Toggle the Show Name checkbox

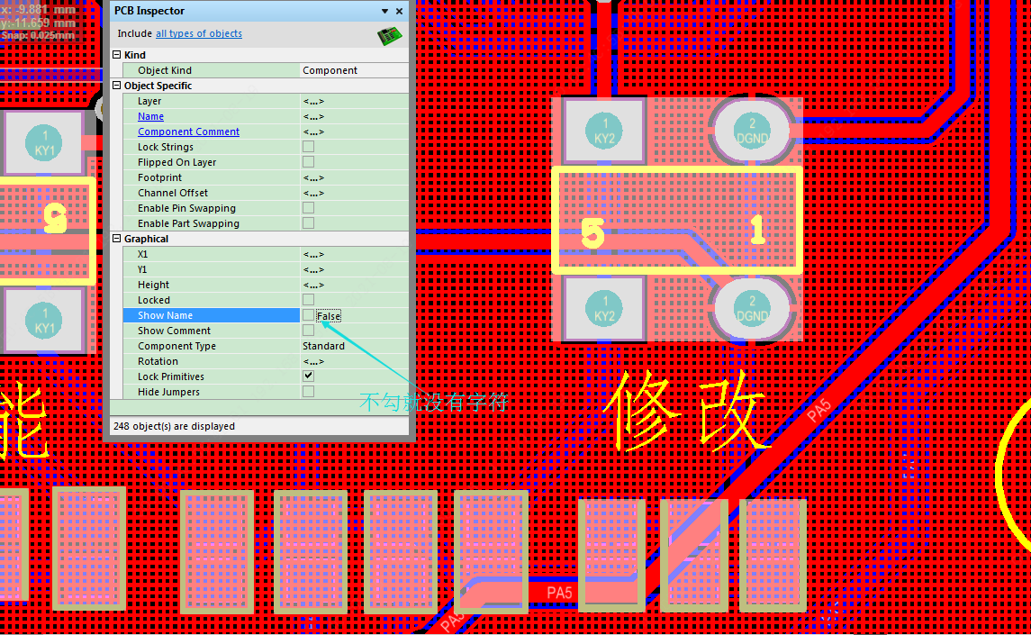309,315
